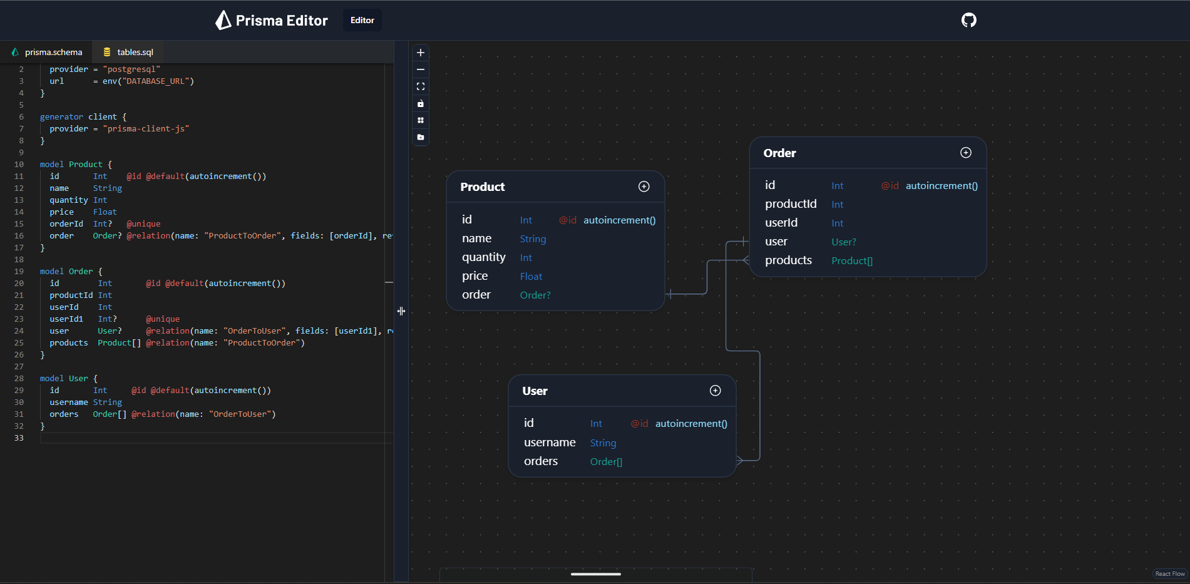Click the folder download icon
This screenshot has width=1190, height=584.
click(x=421, y=137)
